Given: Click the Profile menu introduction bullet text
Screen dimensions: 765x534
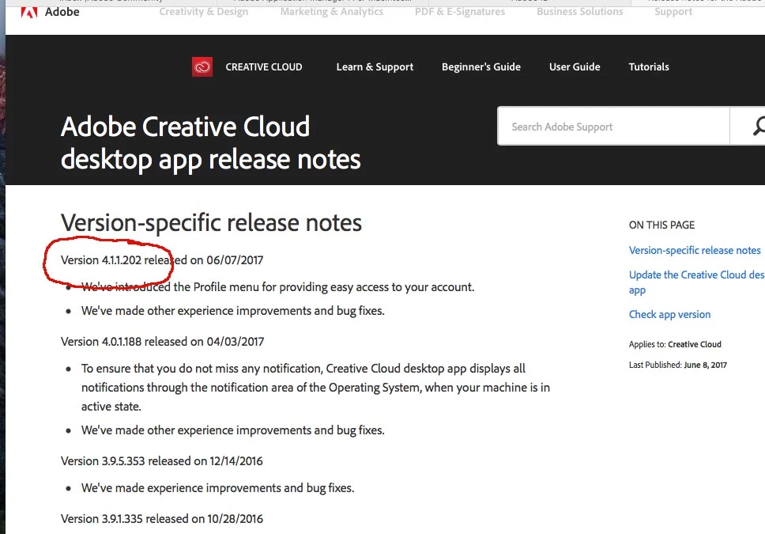Looking at the screenshot, I should [x=277, y=287].
